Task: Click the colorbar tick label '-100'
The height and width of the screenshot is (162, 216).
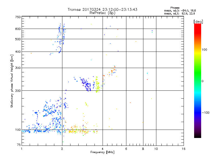Action: coord(205,113)
